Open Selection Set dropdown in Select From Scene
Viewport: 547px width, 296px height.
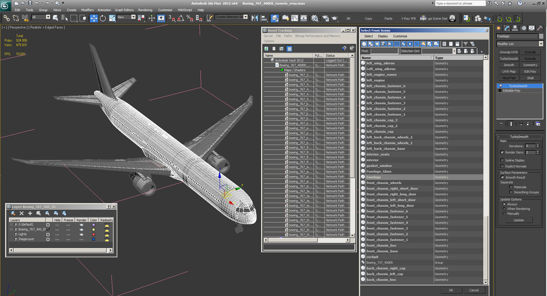[x=439, y=51]
